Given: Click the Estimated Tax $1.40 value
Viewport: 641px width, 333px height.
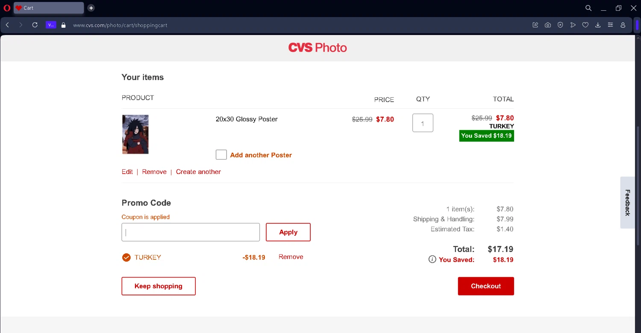Looking at the screenshot, I should point(505,229).
